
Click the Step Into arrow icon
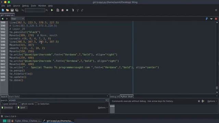tap(73, 10)
